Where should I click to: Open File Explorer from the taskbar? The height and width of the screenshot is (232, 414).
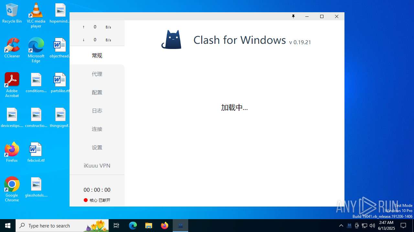(149, 226)
